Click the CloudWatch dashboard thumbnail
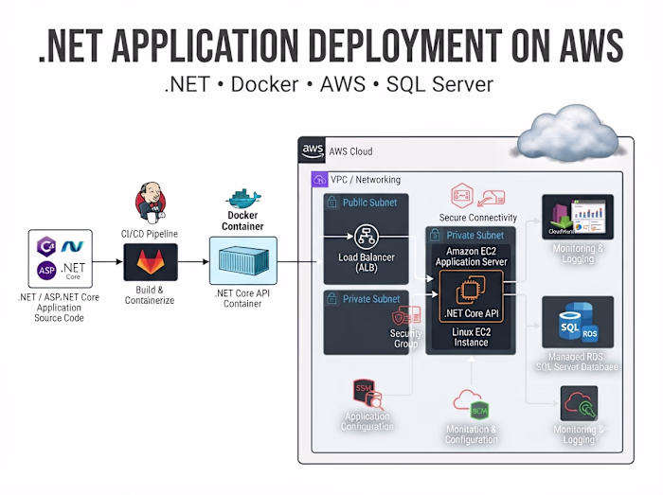Viewport: 663px width, 495px height. (x=578, y=217)
